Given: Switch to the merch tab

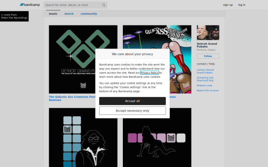Looking at the screenshot, I should [x=69, y=14].
